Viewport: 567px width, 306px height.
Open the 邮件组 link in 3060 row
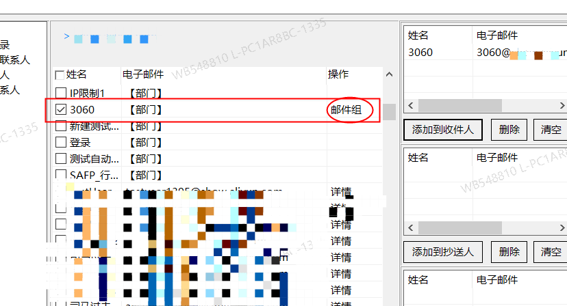point(346,109)
